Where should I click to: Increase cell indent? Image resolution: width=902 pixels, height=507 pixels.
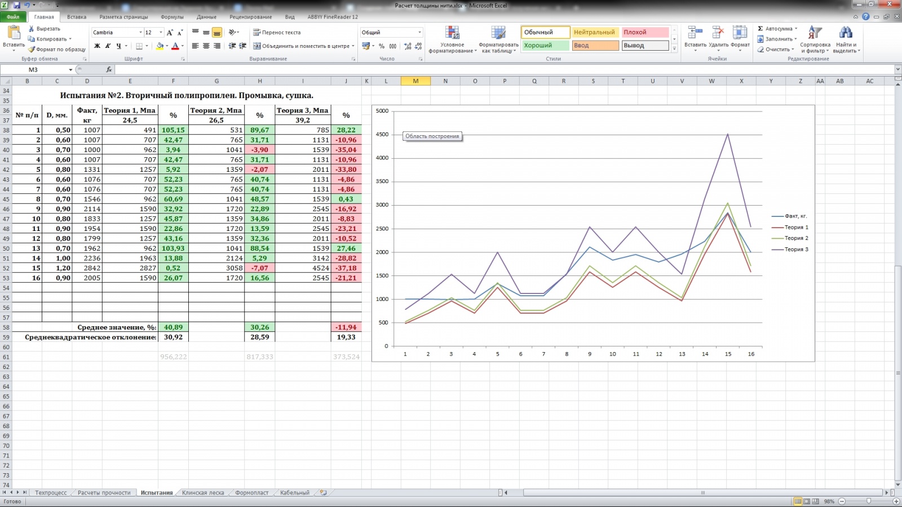[x=243, y=46]
